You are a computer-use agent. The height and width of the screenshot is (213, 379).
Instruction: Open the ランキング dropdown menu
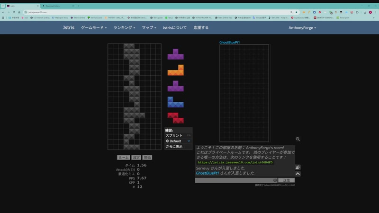point(124,27)
